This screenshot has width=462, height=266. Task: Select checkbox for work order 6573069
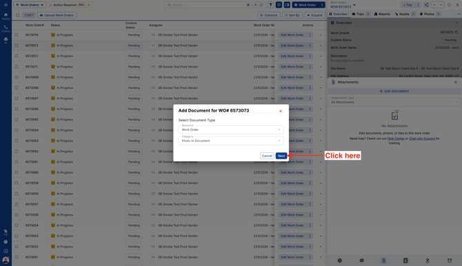tap(17, 77)
